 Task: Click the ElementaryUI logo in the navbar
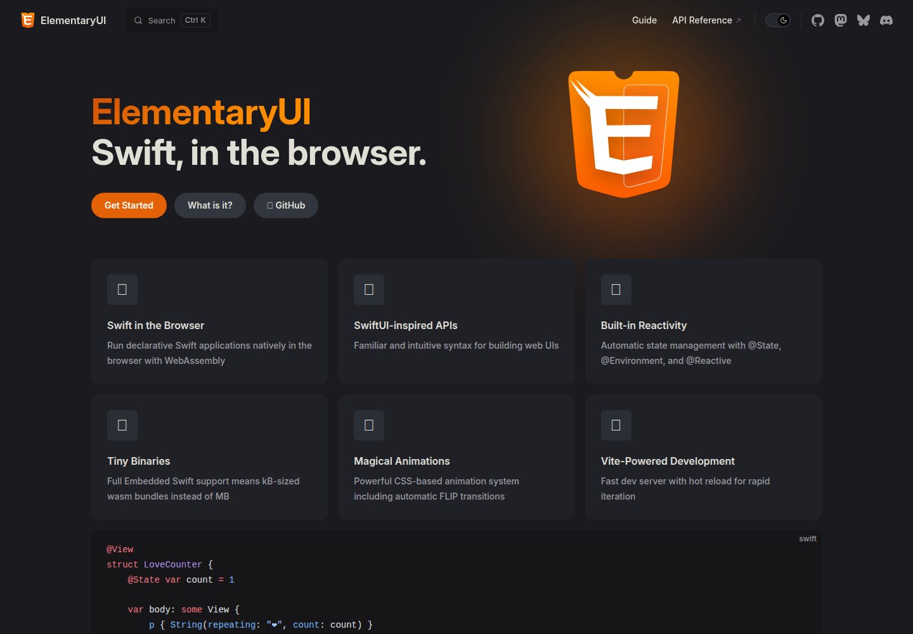pyautogui.click(x=63, y=20)
